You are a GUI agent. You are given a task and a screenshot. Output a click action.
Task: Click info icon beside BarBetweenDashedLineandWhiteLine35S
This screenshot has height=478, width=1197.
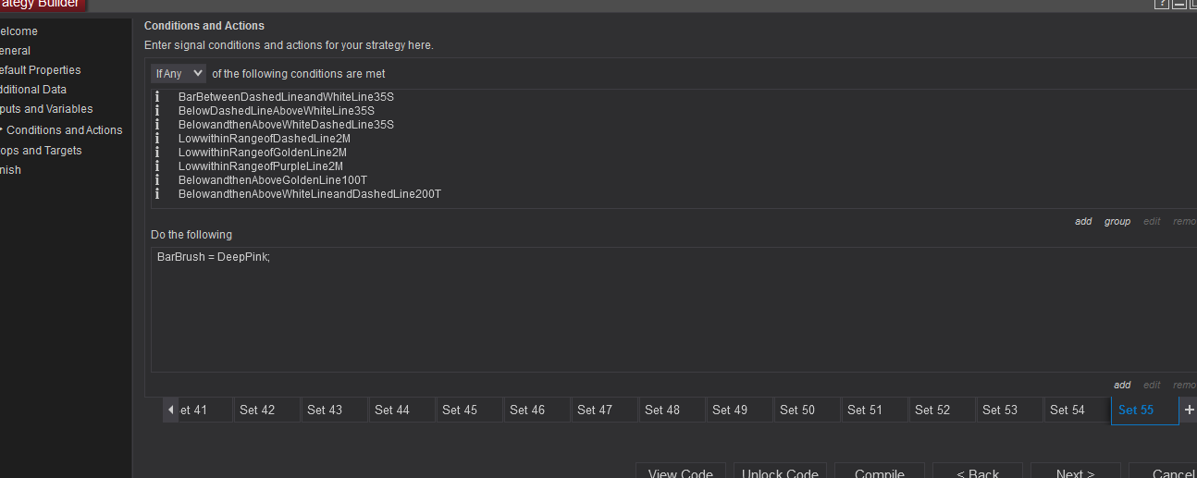click(157, 97)
